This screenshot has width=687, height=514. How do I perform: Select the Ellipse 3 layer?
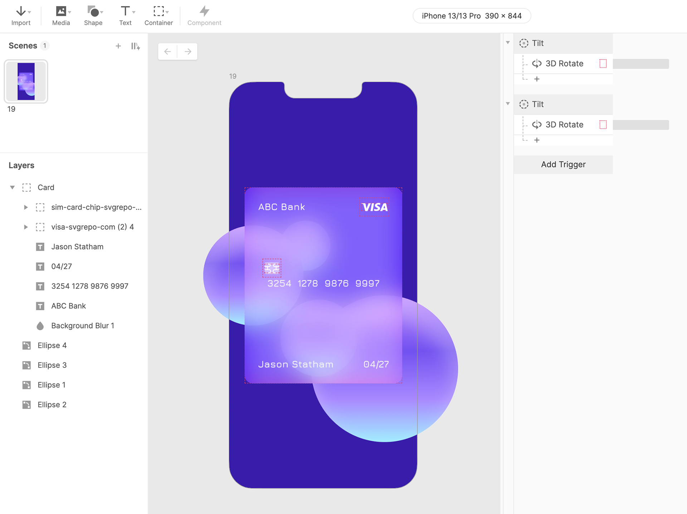point(52,365)
